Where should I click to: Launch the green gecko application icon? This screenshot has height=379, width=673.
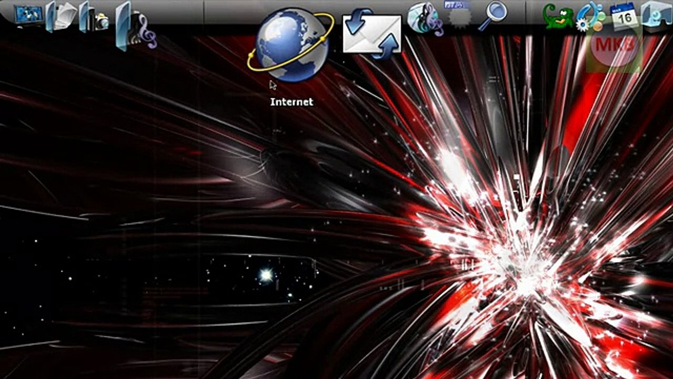coord(558,16)
